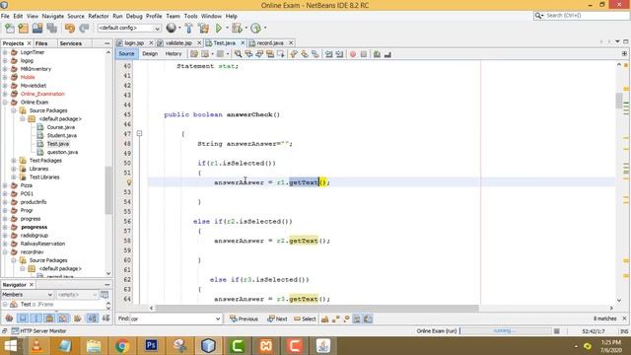Click the HTTP Server Monitor icon
The height and width of the screenshot is (355, 631).
[x=15, y=331]
